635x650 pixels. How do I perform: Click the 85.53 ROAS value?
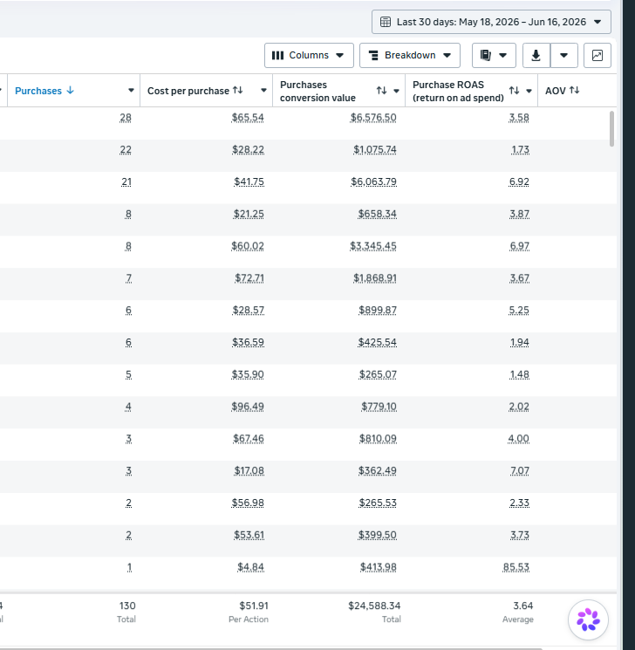(x=516, y=567)
